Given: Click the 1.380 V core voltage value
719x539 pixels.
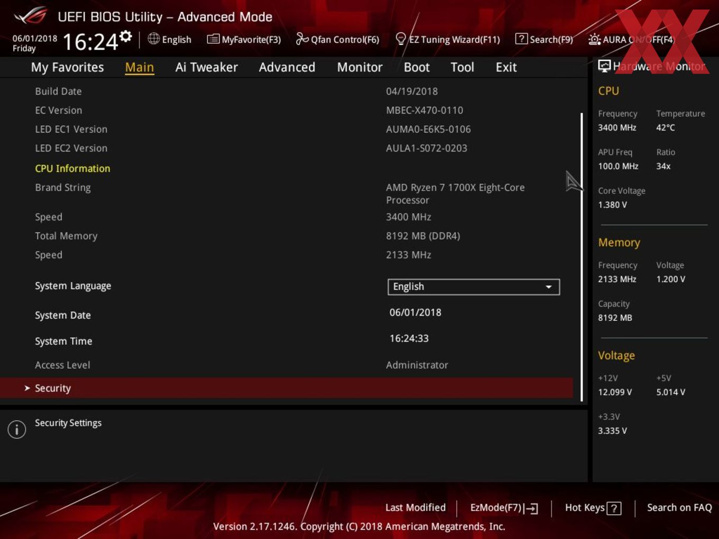Looking at the screenshot, I should (612, 205).
